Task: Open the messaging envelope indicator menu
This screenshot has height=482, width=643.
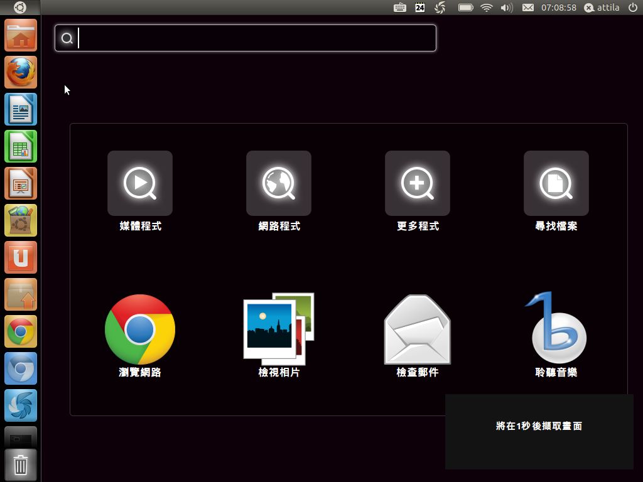Action: coord(527,8)
